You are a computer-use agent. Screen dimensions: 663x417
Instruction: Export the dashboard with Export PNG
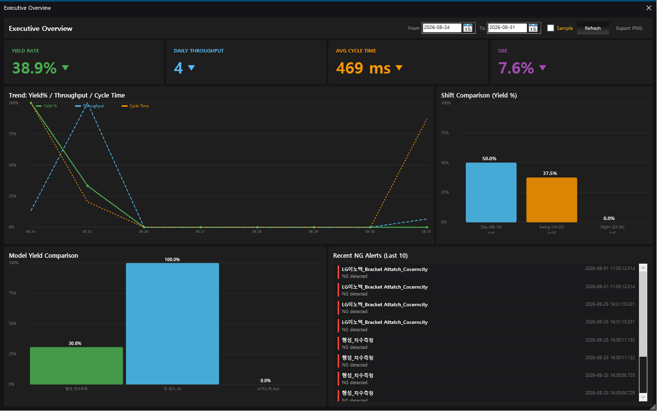pyautogui.click(x=629, y=28)
